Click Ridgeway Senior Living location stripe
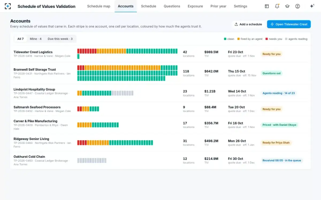The image size is (321, 200). (115, 143)
